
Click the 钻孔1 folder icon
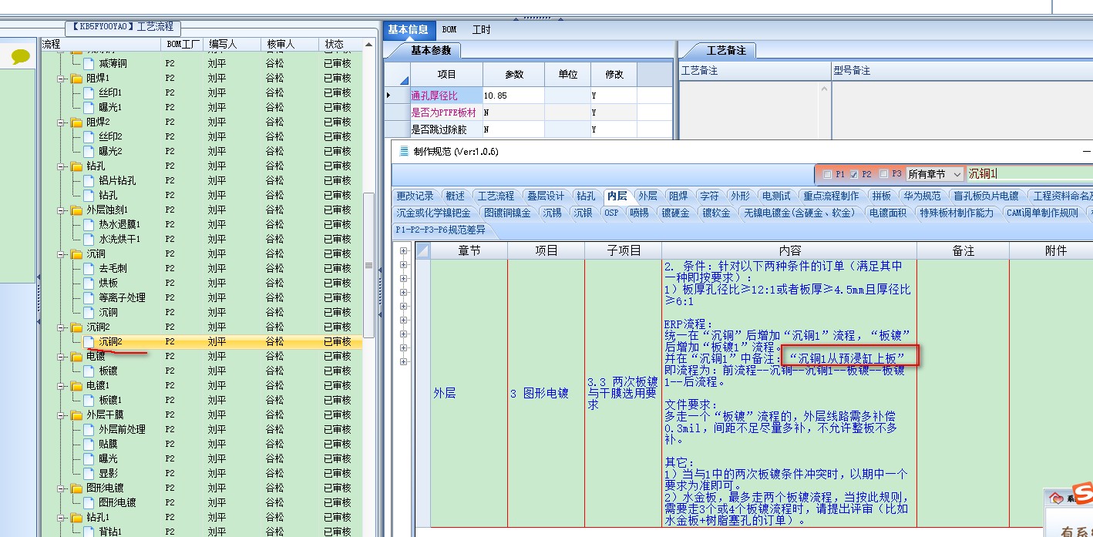(x=76, y=518)
